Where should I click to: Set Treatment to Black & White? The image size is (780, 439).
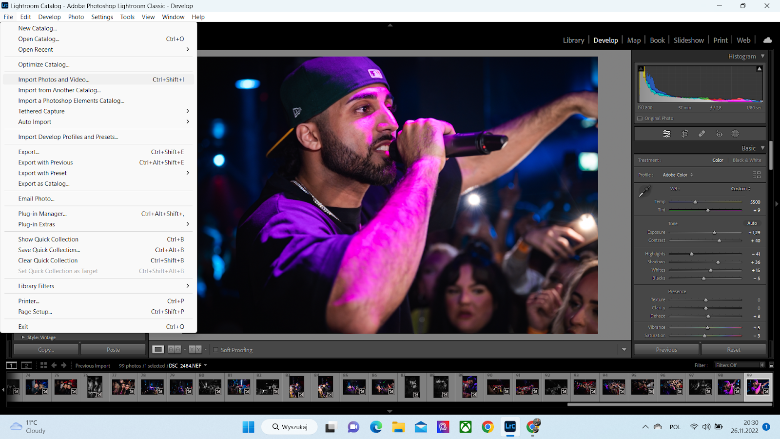747,160
